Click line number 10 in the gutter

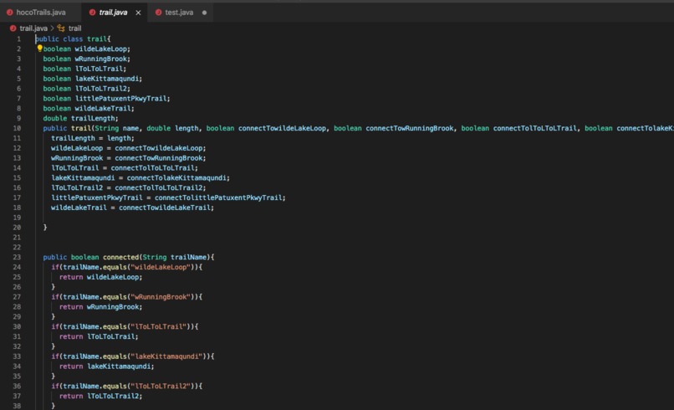[x=17, y=128]
